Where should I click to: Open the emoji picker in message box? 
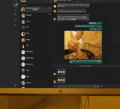coord(98,86)
